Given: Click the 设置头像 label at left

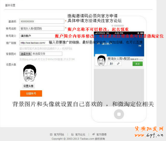Looking at the screenshot, I should click(11, 65).
